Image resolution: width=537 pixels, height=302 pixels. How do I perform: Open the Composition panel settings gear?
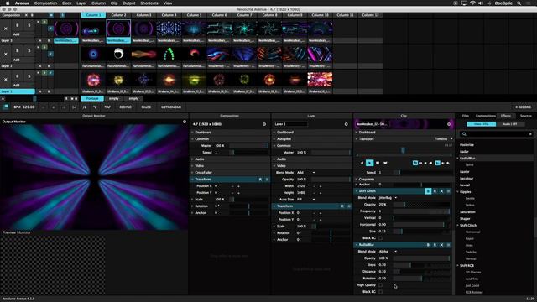coord(264,124)
